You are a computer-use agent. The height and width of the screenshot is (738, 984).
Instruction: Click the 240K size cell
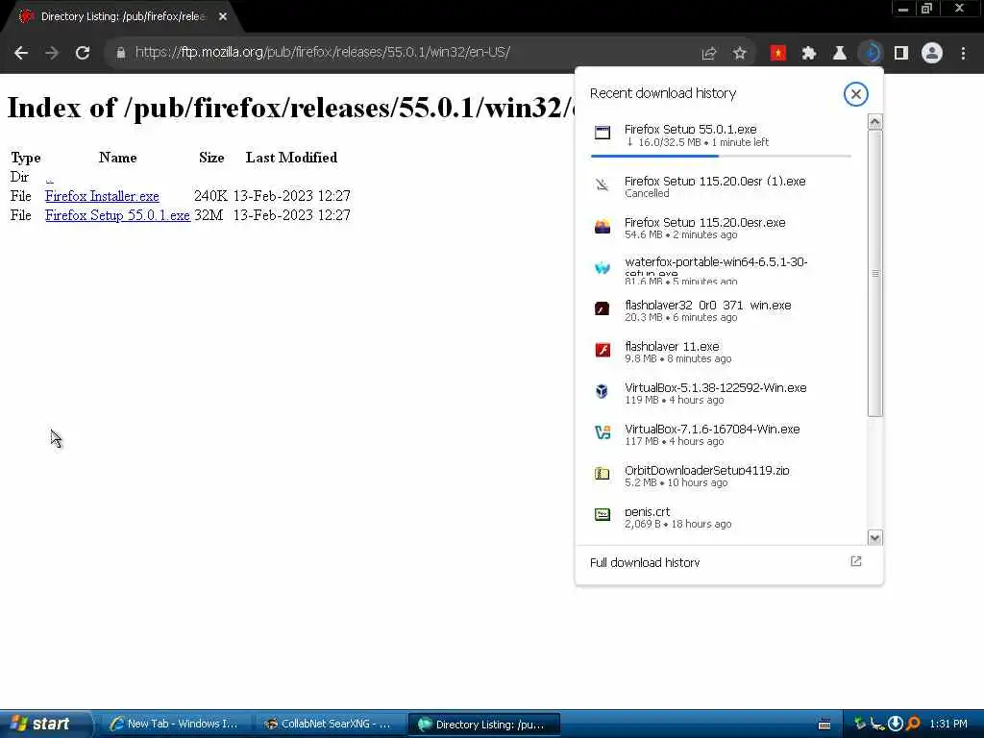point(210,196)
